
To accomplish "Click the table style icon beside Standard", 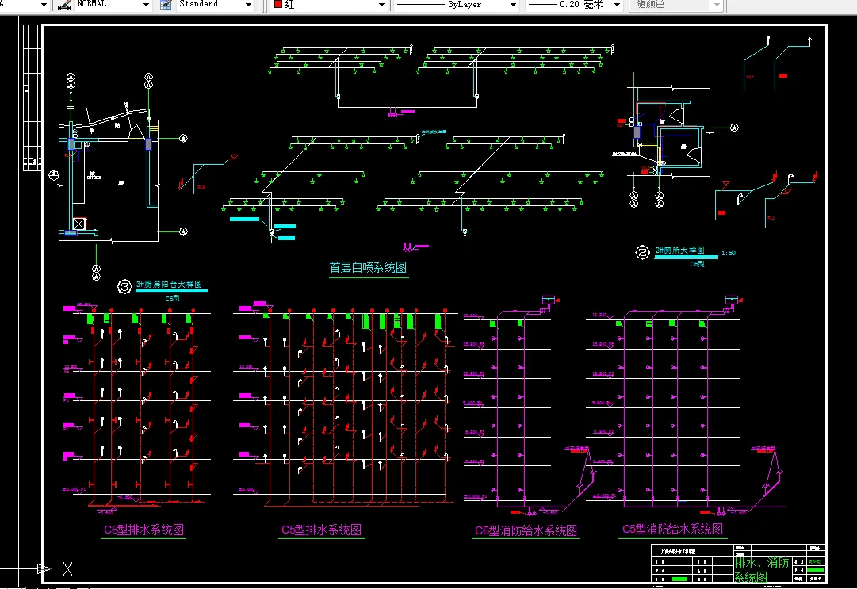I will point(166,5).
